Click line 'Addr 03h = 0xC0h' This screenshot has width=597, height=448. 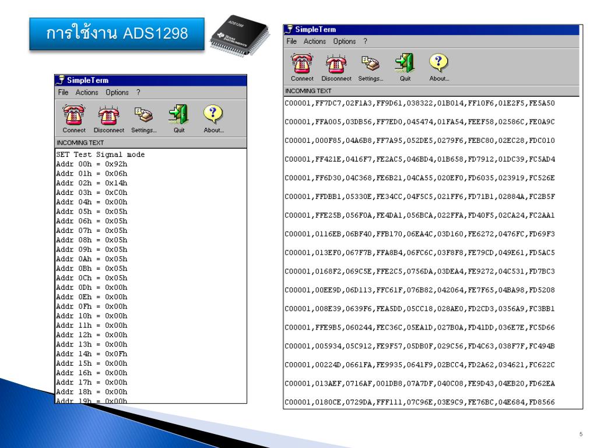tap(92, 192)
